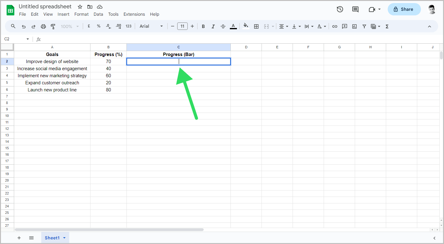
Task: Pick a fill color from the paint bucket
Action: 246,26
